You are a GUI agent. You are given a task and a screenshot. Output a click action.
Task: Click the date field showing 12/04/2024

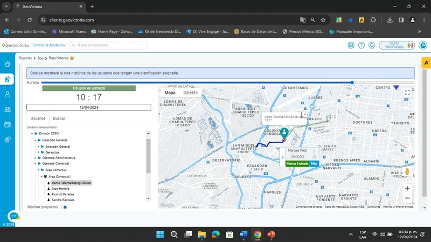click(x=89, y=107)
